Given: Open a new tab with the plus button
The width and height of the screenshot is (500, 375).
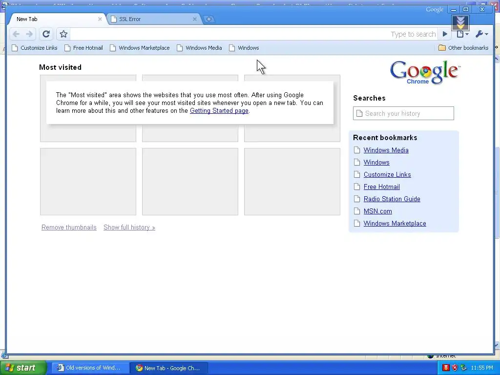Looking at the screenshot, I should click(208, 19).
